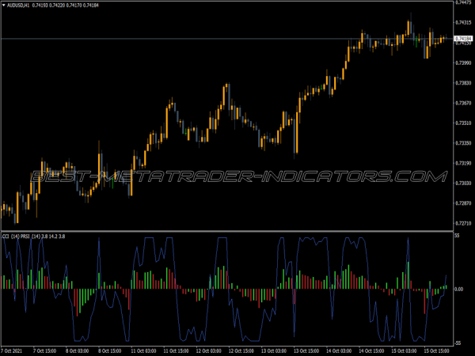Click the 15 Oct 15:00 time label
This screenshot has width=475, height=356.
(x=436, y=350)
